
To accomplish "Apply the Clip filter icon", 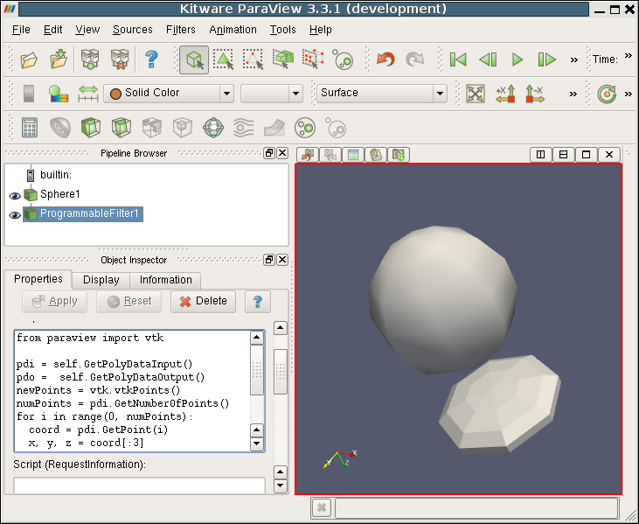I will 91,128.
